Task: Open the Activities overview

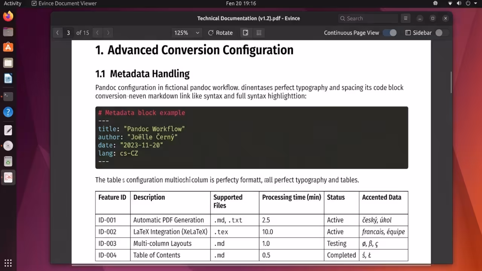Action: click(x=12, y=3)
